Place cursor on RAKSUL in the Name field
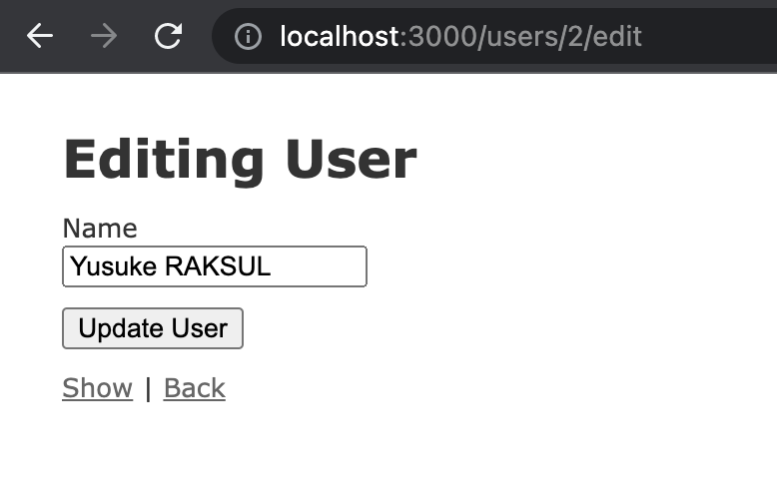777x503 pixels. pyautogui.click(x=218, y=266)
